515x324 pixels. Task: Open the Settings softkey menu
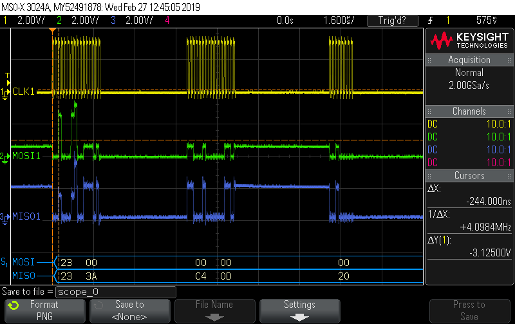coord(299,310)
